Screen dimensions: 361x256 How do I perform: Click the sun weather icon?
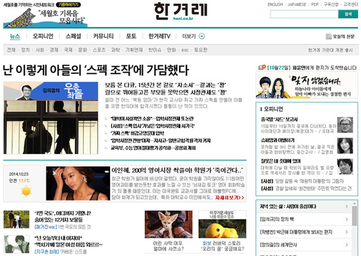(26, 191)
